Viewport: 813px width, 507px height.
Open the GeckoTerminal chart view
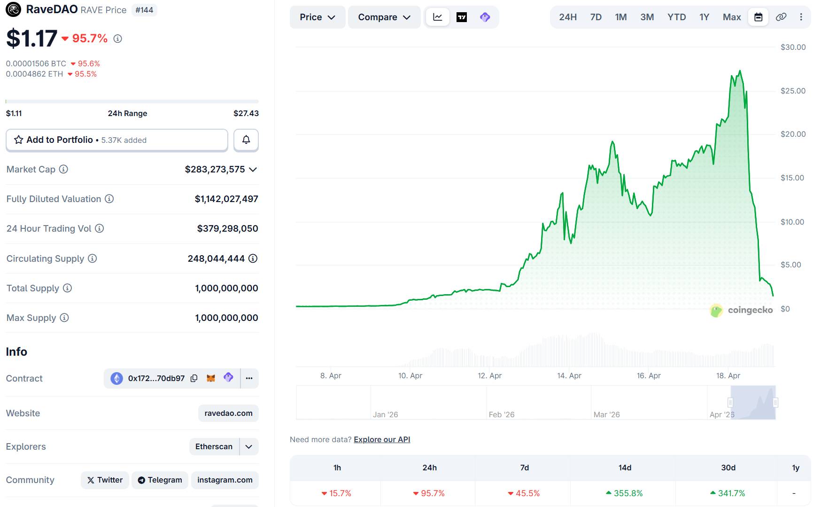click(485, 17)
